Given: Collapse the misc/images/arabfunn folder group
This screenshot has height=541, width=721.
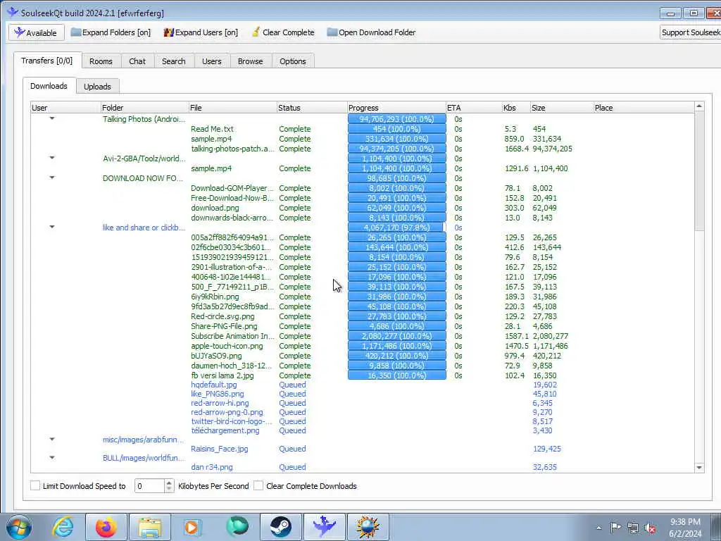Looking at the screenshot, I should pyautogui.click(x=52, y=440).
